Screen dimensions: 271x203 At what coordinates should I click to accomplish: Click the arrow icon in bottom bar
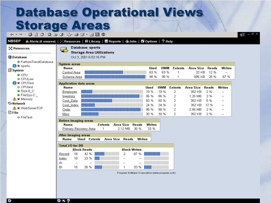coord(64,201)
